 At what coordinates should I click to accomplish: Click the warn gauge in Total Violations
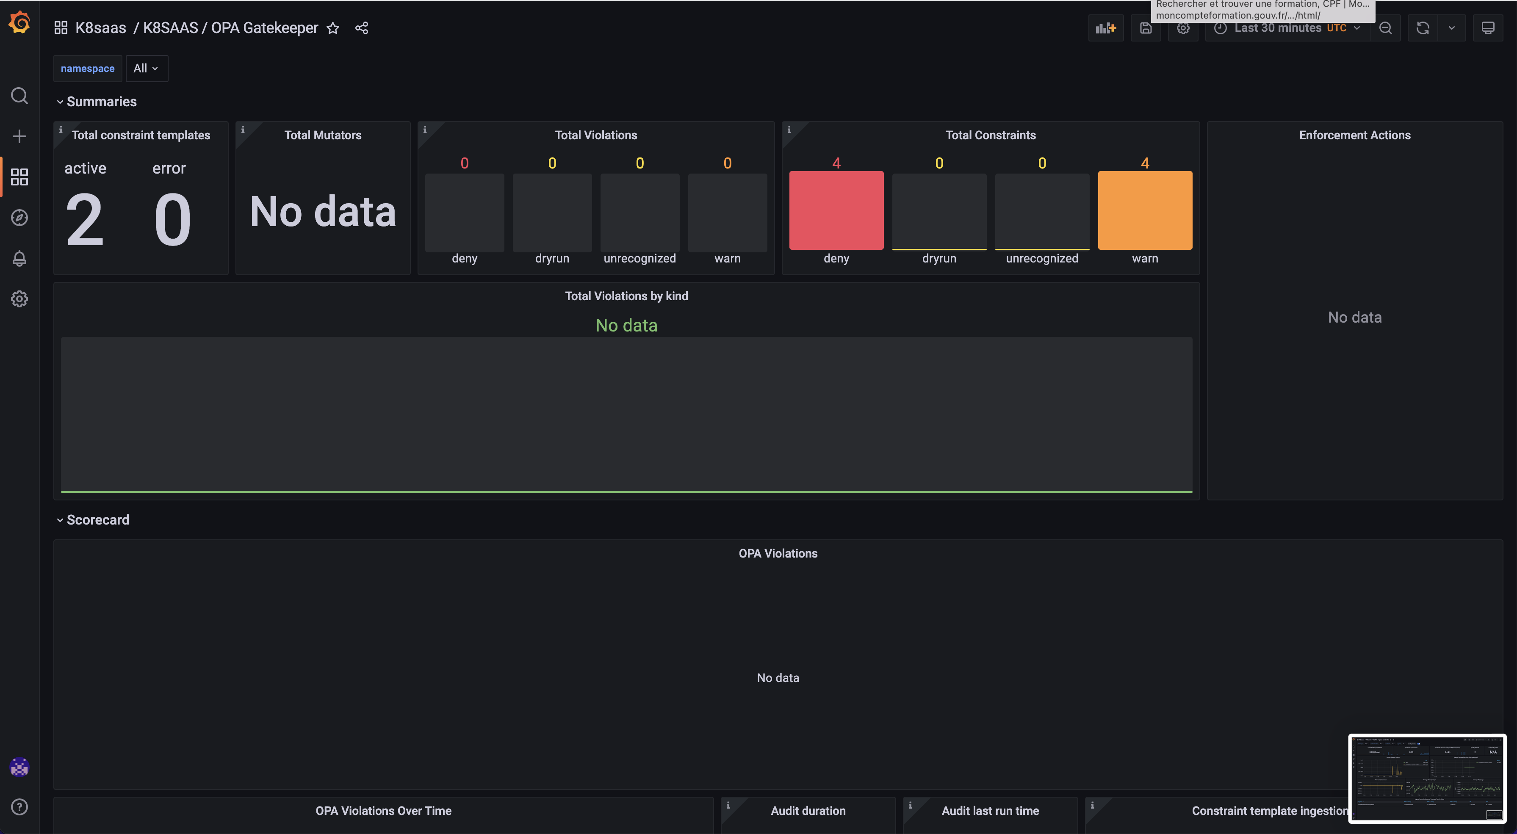pyautogui.click(x=727, y=213)
